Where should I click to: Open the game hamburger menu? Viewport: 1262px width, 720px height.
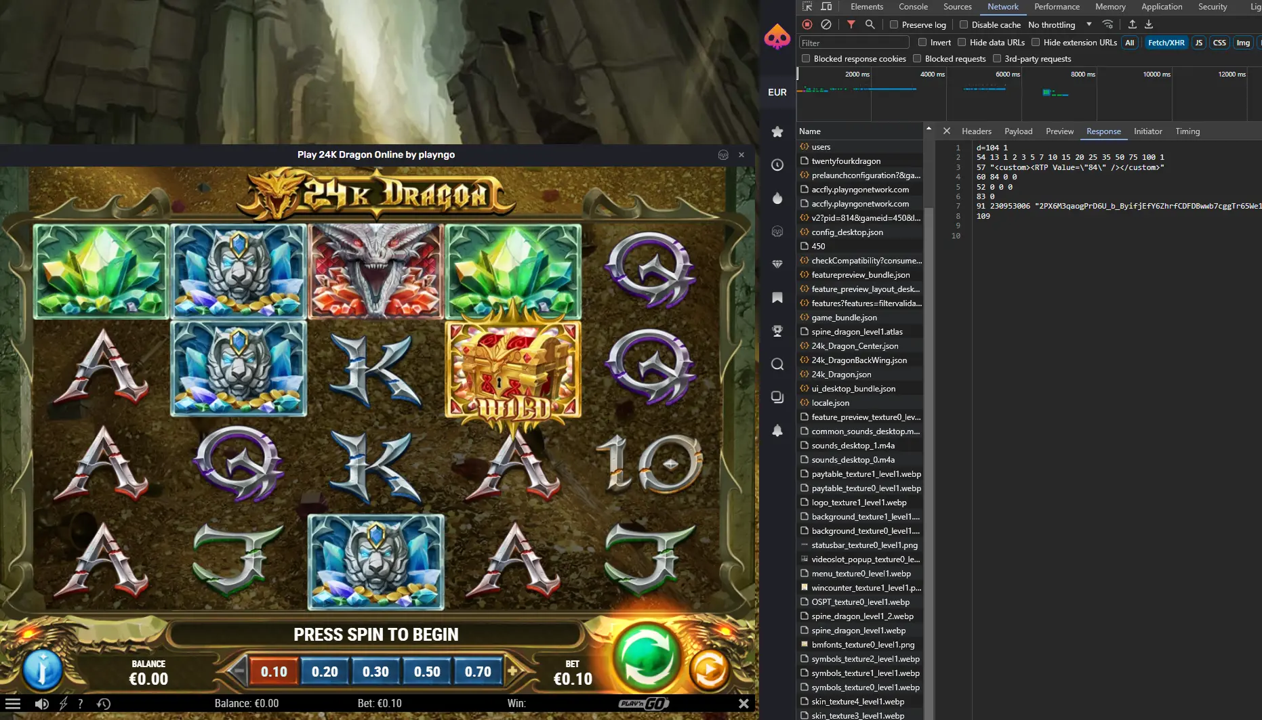pyautogui.click(x=13, y=704)
